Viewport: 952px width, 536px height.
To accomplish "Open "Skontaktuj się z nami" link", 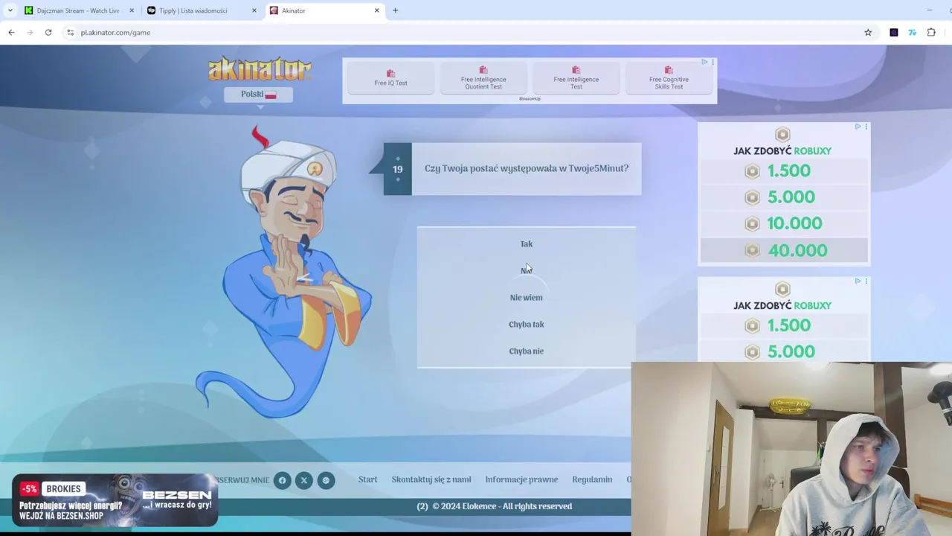I will point(431,479).
